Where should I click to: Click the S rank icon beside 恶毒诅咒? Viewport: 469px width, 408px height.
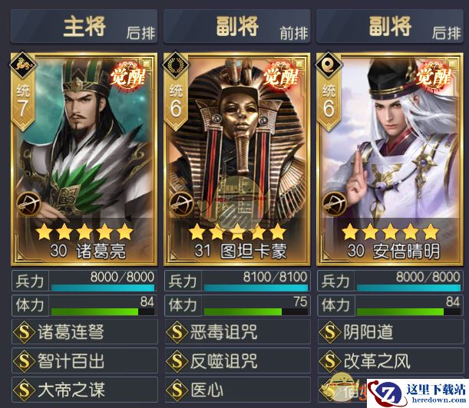pos(177,332)
